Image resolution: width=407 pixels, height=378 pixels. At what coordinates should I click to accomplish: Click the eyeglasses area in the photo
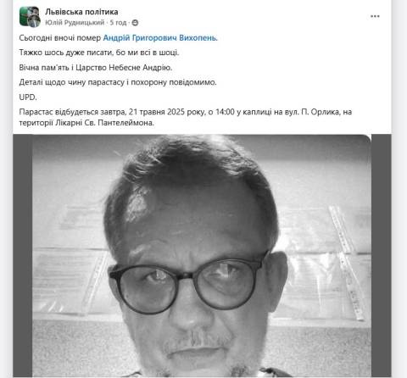(188, 284)
